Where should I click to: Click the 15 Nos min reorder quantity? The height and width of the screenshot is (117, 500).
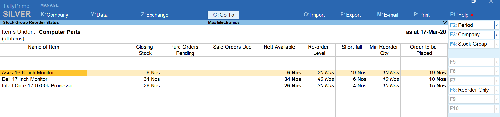tap(391, 86)
